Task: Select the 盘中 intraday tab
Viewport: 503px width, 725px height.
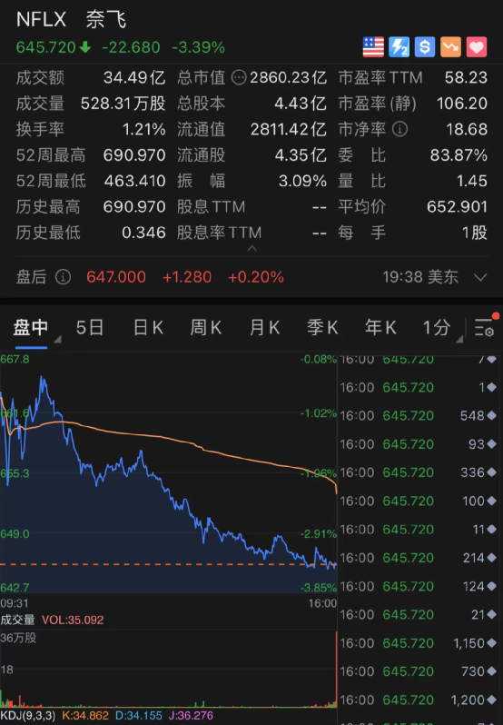Action: point(31,327)
